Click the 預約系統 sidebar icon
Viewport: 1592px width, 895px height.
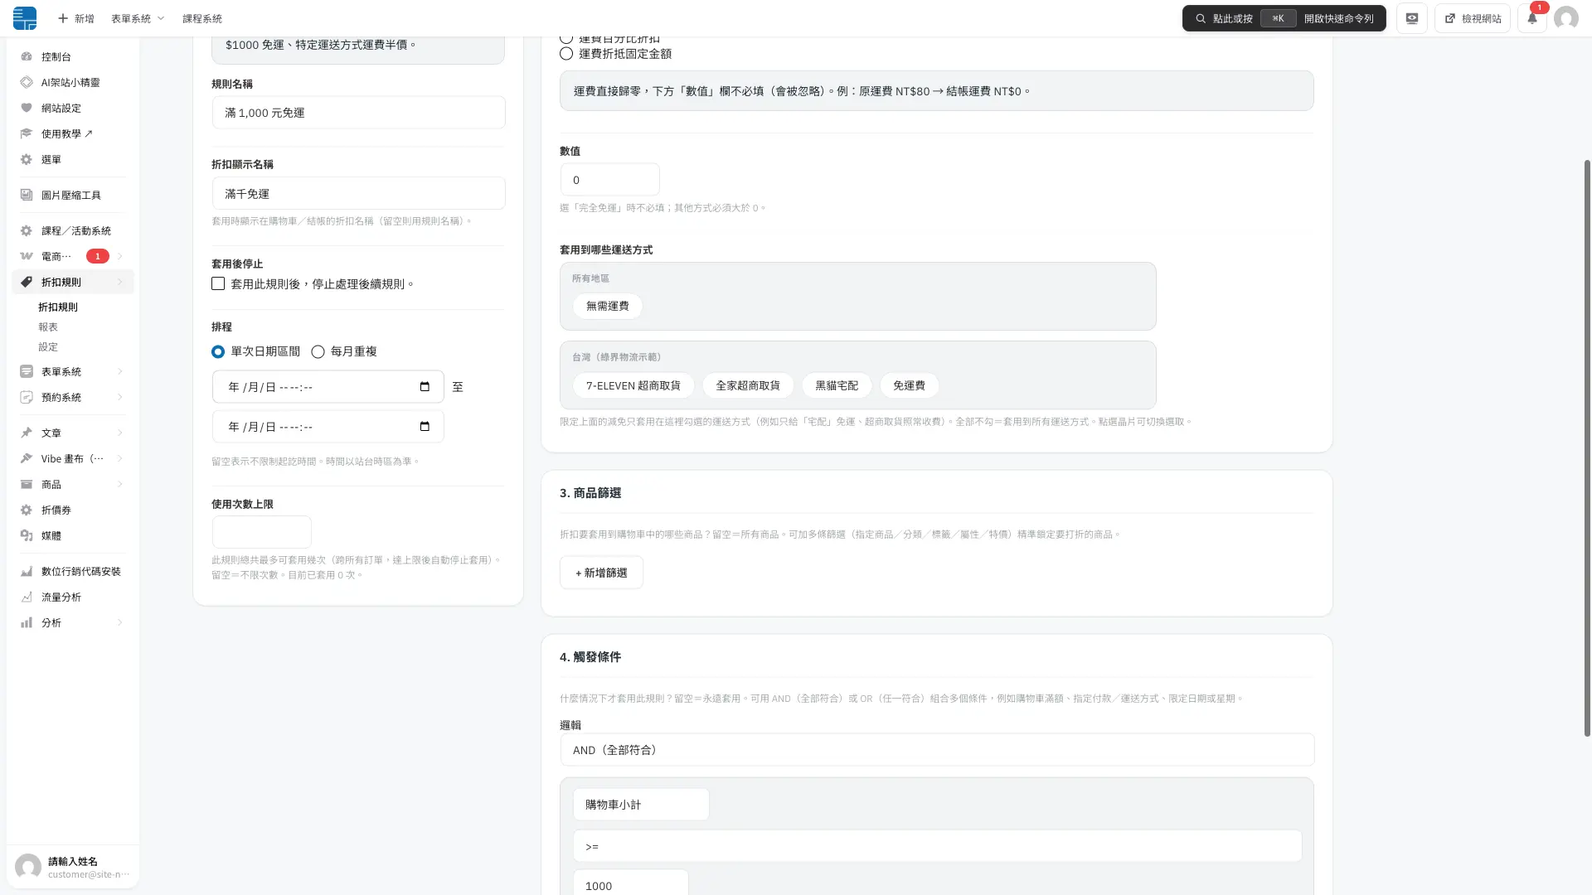tap(27, 397)
